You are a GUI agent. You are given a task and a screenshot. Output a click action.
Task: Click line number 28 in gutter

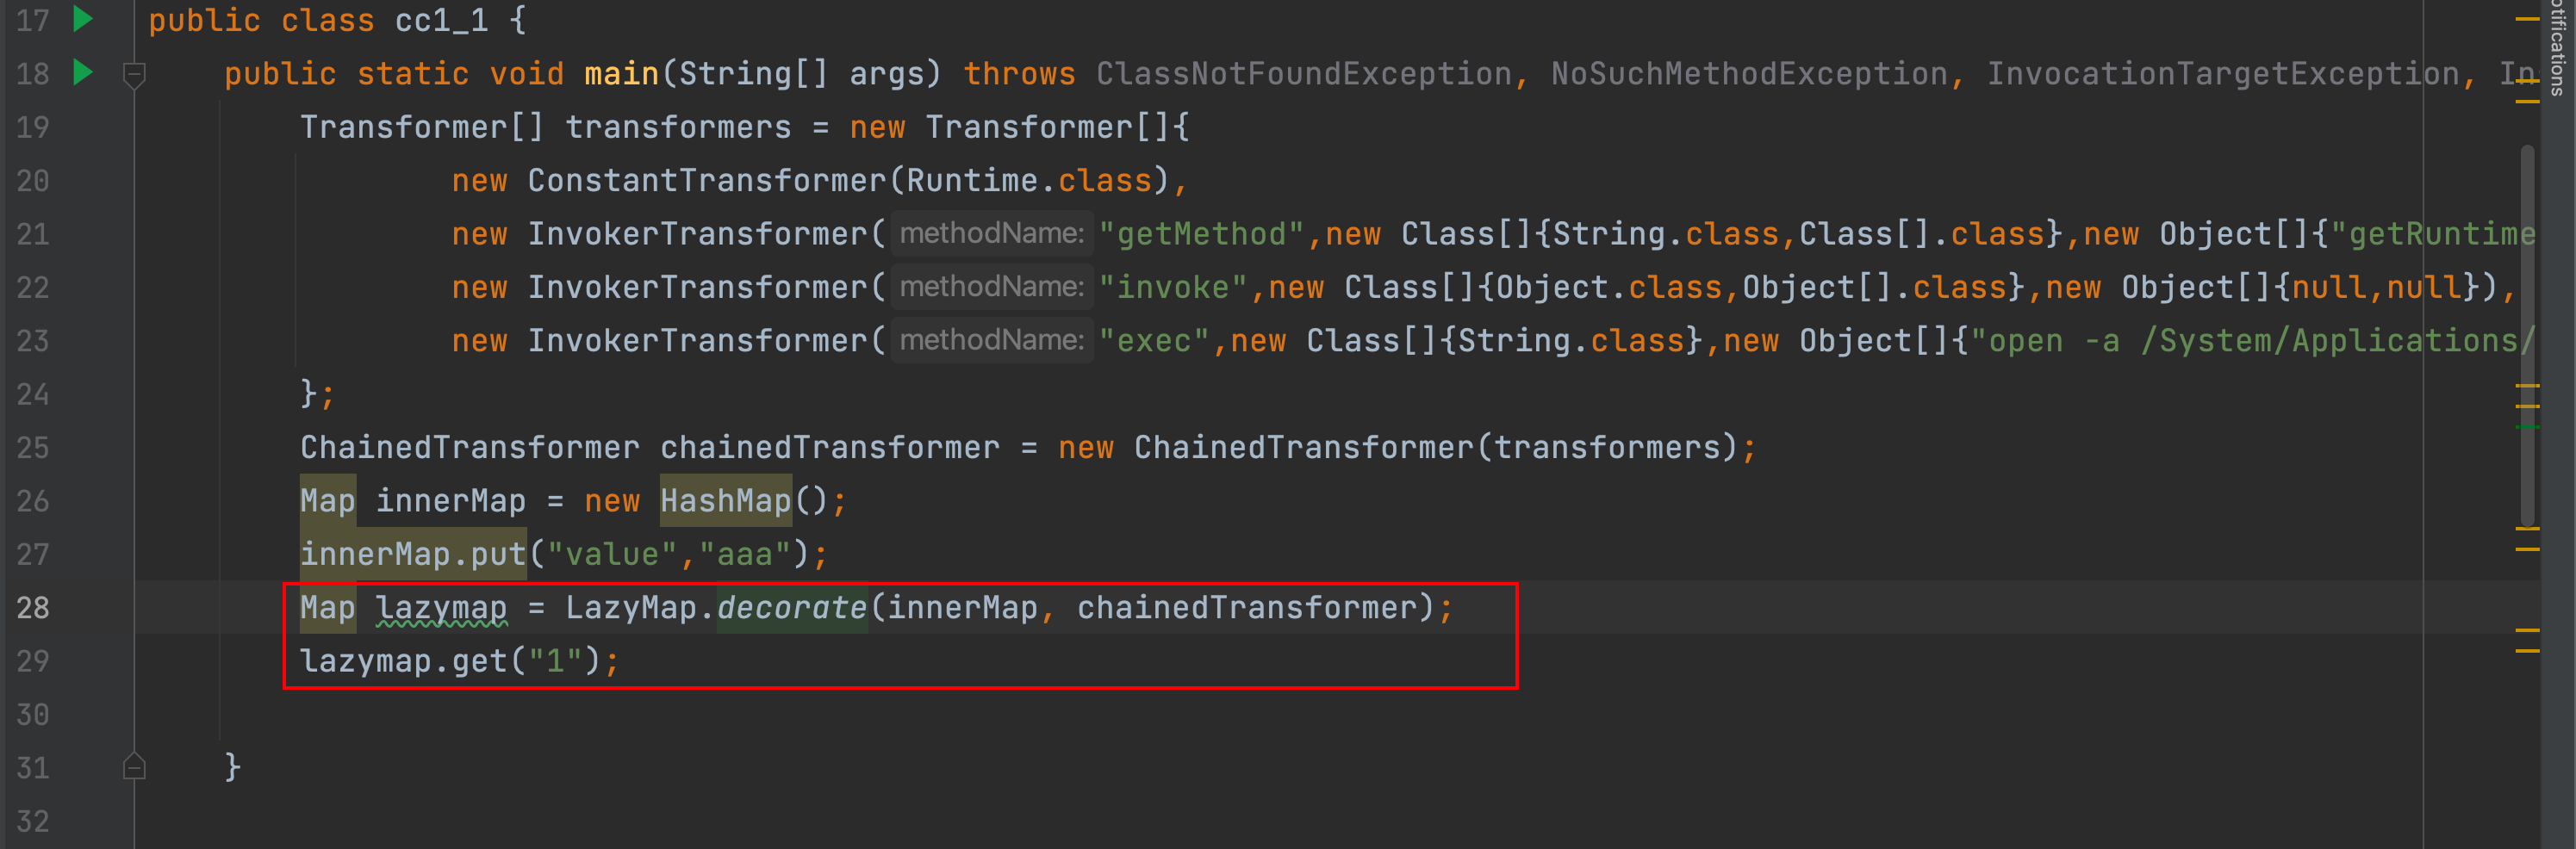33,607
